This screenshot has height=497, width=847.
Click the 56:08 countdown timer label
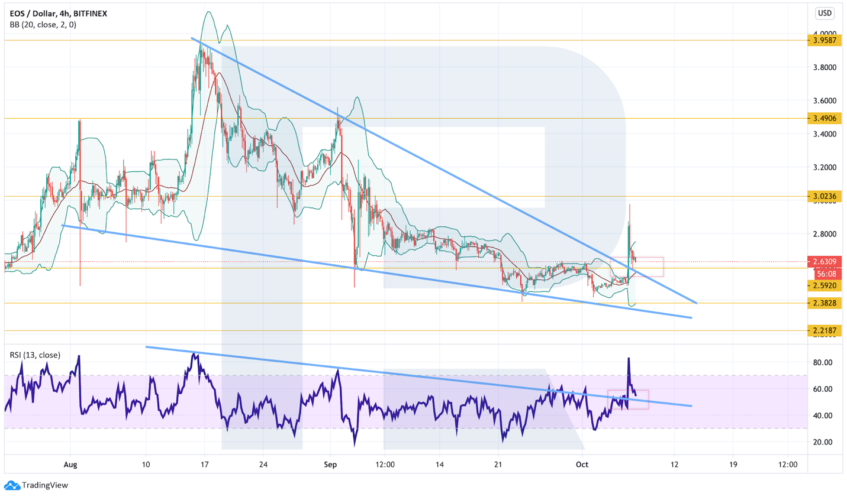point(826,274)
